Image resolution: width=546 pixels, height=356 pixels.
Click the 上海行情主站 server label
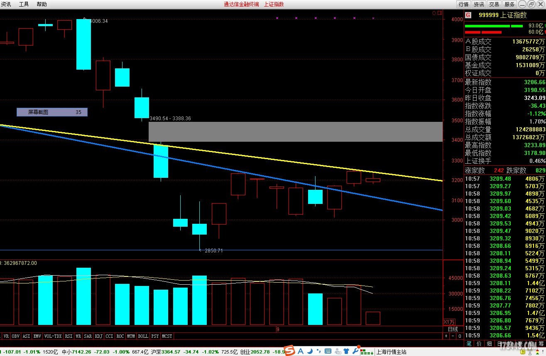[x=392, y=352]
